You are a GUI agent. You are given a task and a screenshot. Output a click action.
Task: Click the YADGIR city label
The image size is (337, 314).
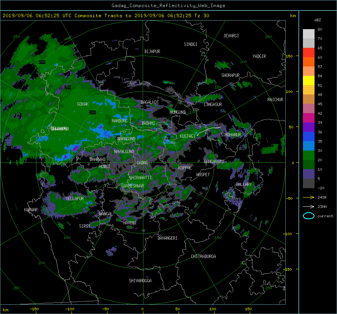[x=259, y=56]
